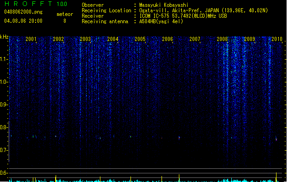Click the red meteor echo near 2010
Screen dimensions: 287x182
pos(276,139)
